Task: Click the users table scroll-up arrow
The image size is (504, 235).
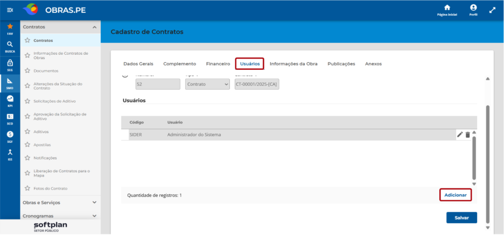Action: point(474,132)
